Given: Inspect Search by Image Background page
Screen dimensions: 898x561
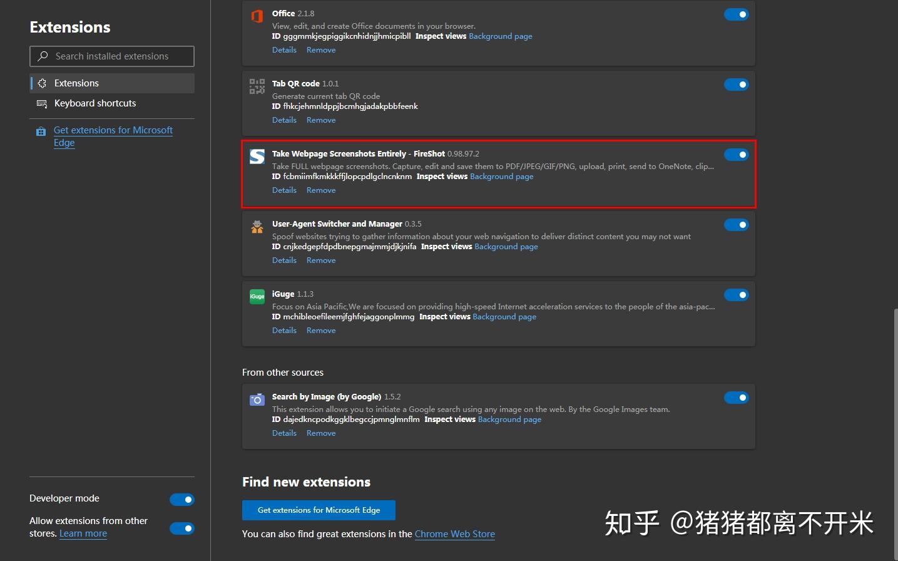Looking at the screenshot, I should 509,419.
